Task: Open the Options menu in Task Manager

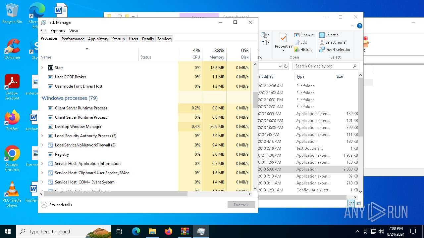Action: coord(58,31)
